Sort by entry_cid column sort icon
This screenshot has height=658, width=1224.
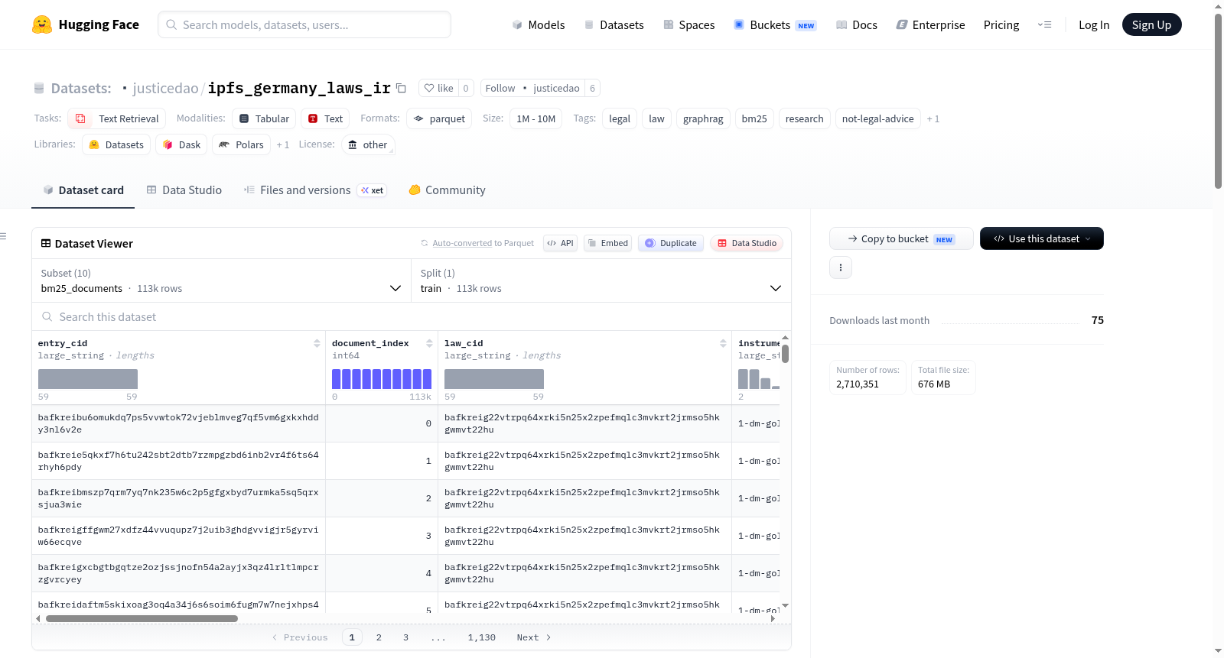tap(317, 343)
